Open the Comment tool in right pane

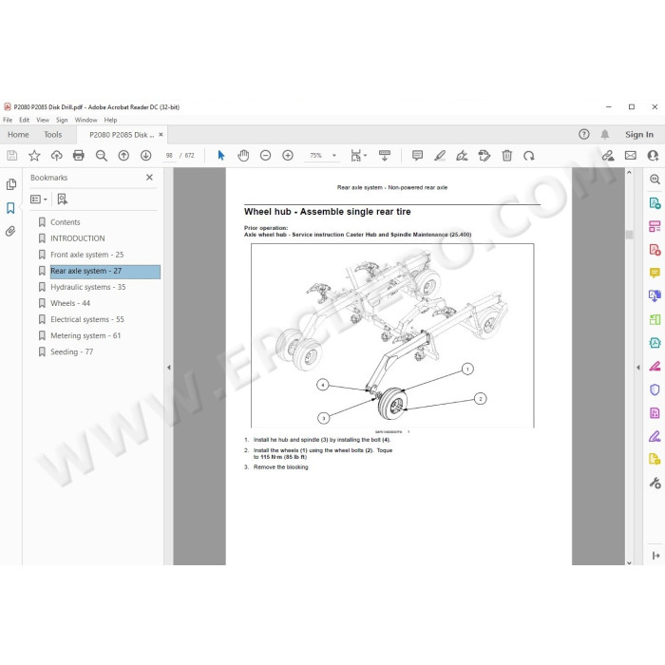click(x=655, y=273)
